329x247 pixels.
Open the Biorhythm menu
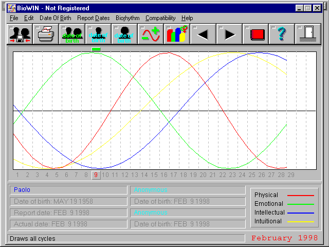127,18
